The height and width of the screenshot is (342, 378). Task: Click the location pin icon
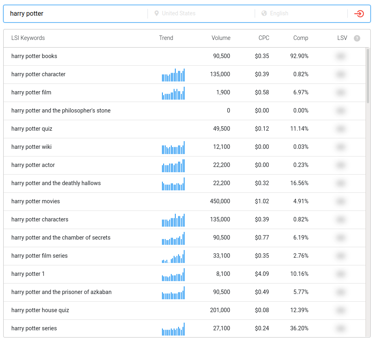click(x=156, y=13)
